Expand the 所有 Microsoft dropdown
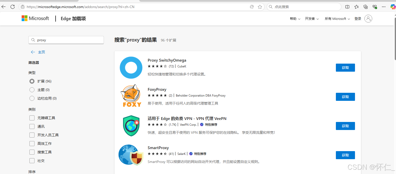The width and height of the screenshot is (396, 174). pos(337,19)
